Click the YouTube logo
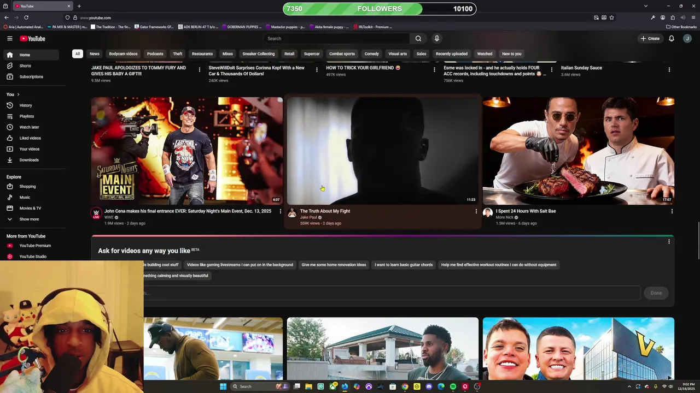Image resolution: width=700 pixels, height=393 pixels. coord(33,38)
